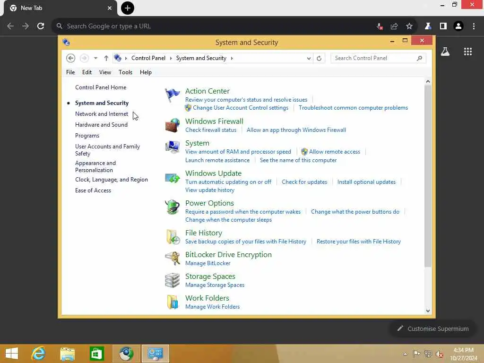Open a new browser tab with plus button
This screenshot has width=484, height=363.
click(x=128, y=8)
